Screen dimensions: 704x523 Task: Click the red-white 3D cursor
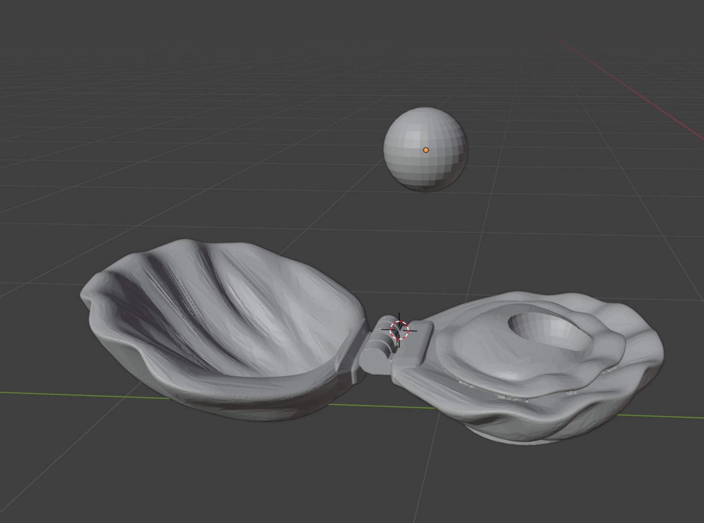399,330
